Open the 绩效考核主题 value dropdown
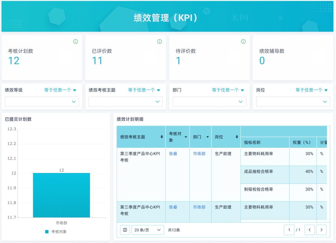This screenshot has width=336, height=243. pyautogui.click(x=125, y=102)
